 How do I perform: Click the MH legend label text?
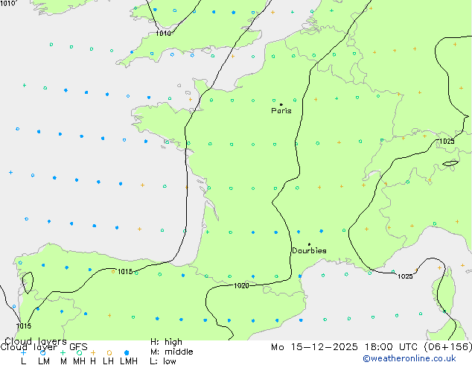pyautogui.click(x=79, y=361)
